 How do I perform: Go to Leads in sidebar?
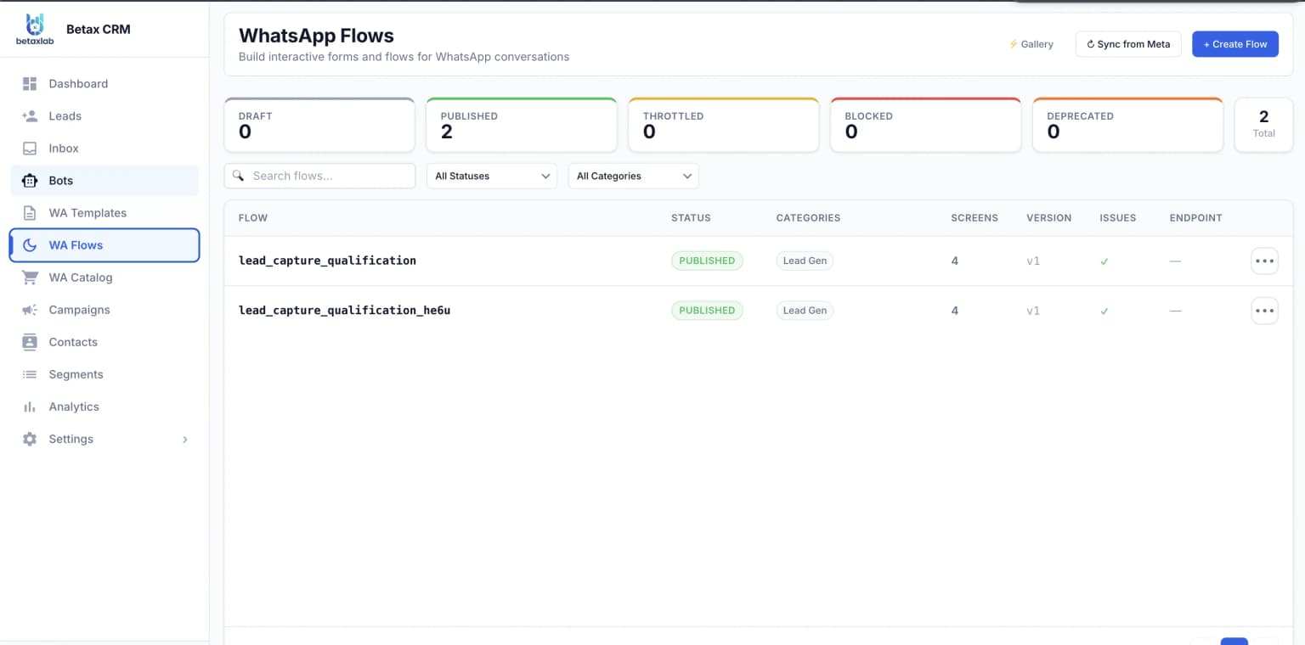click(105, 115)
